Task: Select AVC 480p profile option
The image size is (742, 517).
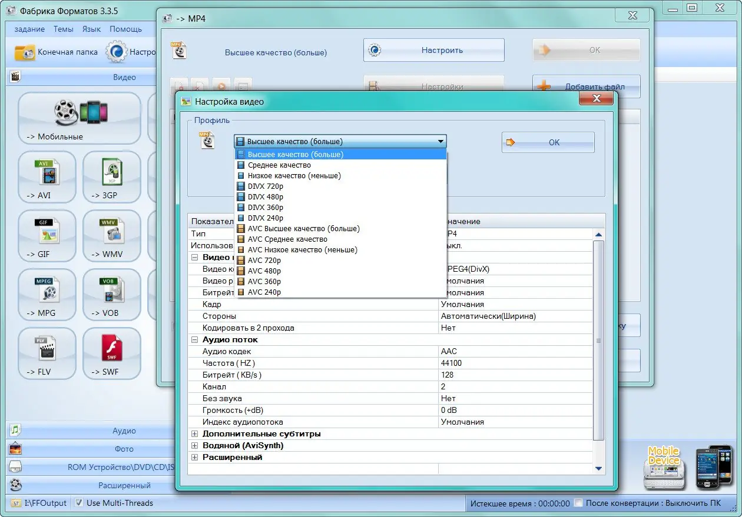Action: click(x=340, y=271)
